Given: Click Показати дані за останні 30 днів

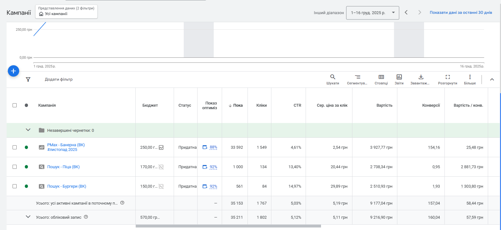Looking at the screenshot, I should [461, 13].
